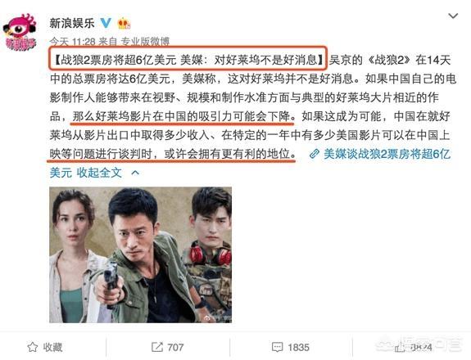Click the crown membership badge icon
This screenshot has width=471, height=360.
pyautogui.click(x=124, y=24)
